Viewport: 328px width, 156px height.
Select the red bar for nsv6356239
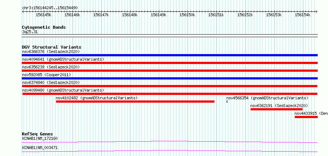(170, 71)
